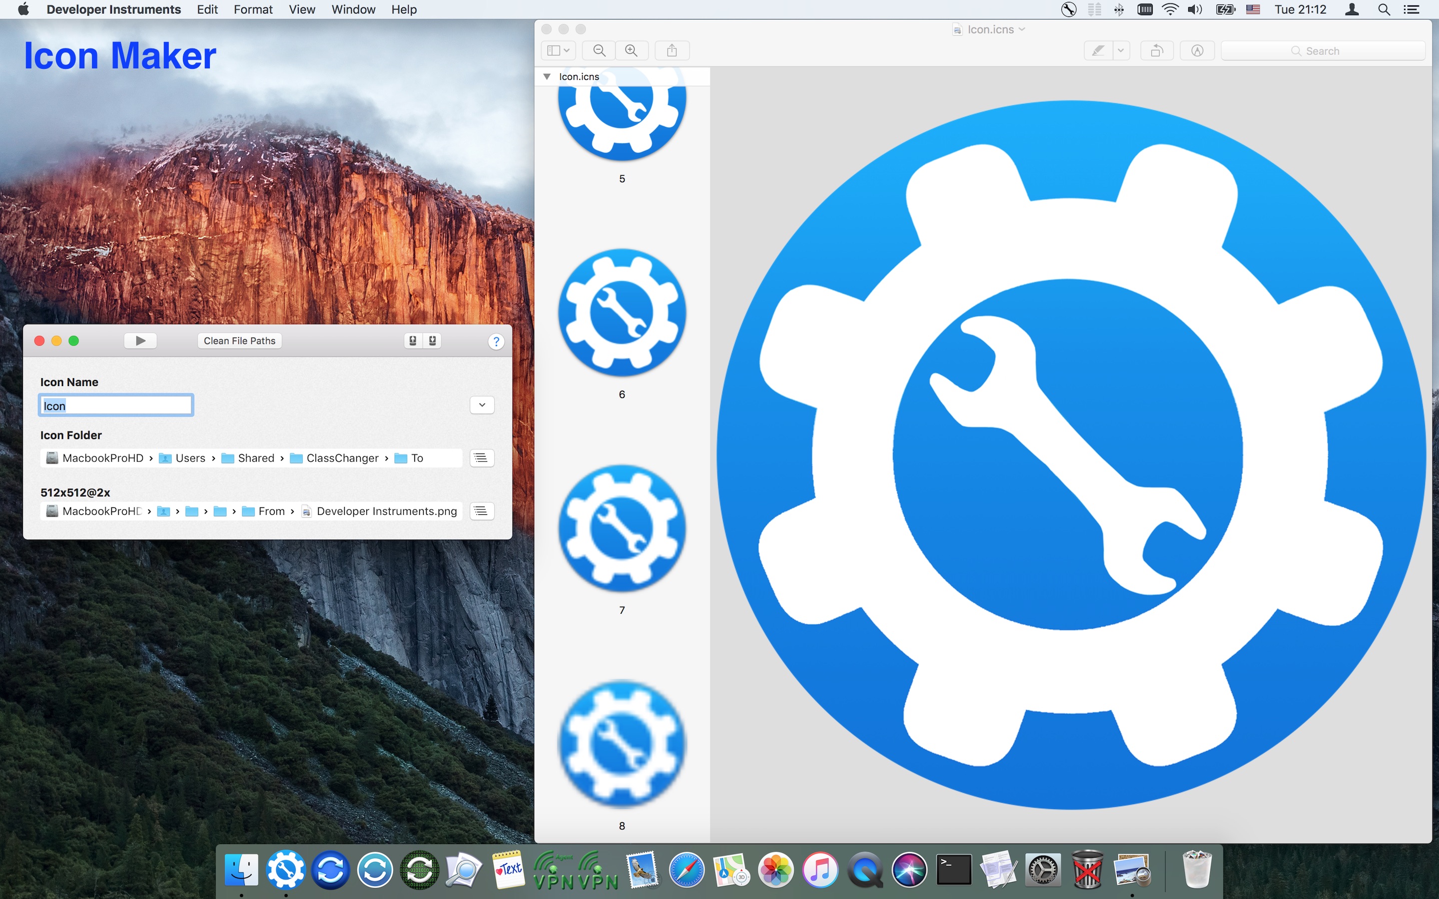Open Developer Instruments gear icon in Dock
This screenshot has height=899, width=1439.
click(x=286, y=870)
